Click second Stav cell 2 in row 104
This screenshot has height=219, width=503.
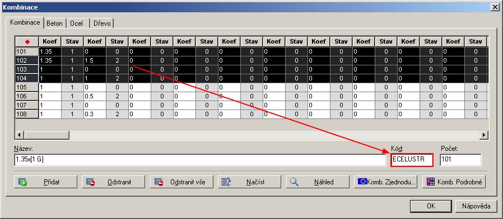pyautogui.click(x=118, y=78)
